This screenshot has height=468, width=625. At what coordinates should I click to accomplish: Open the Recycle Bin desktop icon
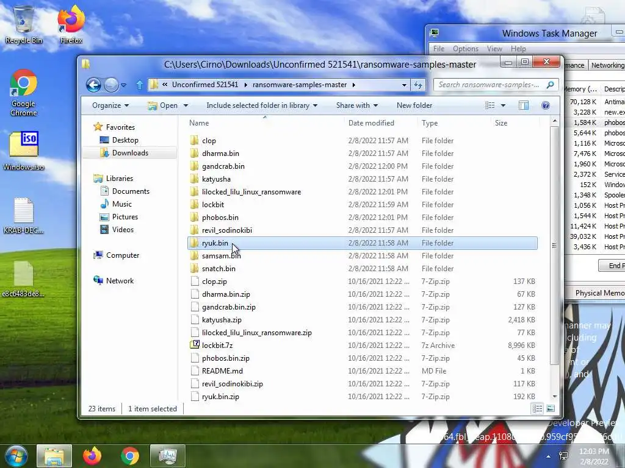pos(24,24)
